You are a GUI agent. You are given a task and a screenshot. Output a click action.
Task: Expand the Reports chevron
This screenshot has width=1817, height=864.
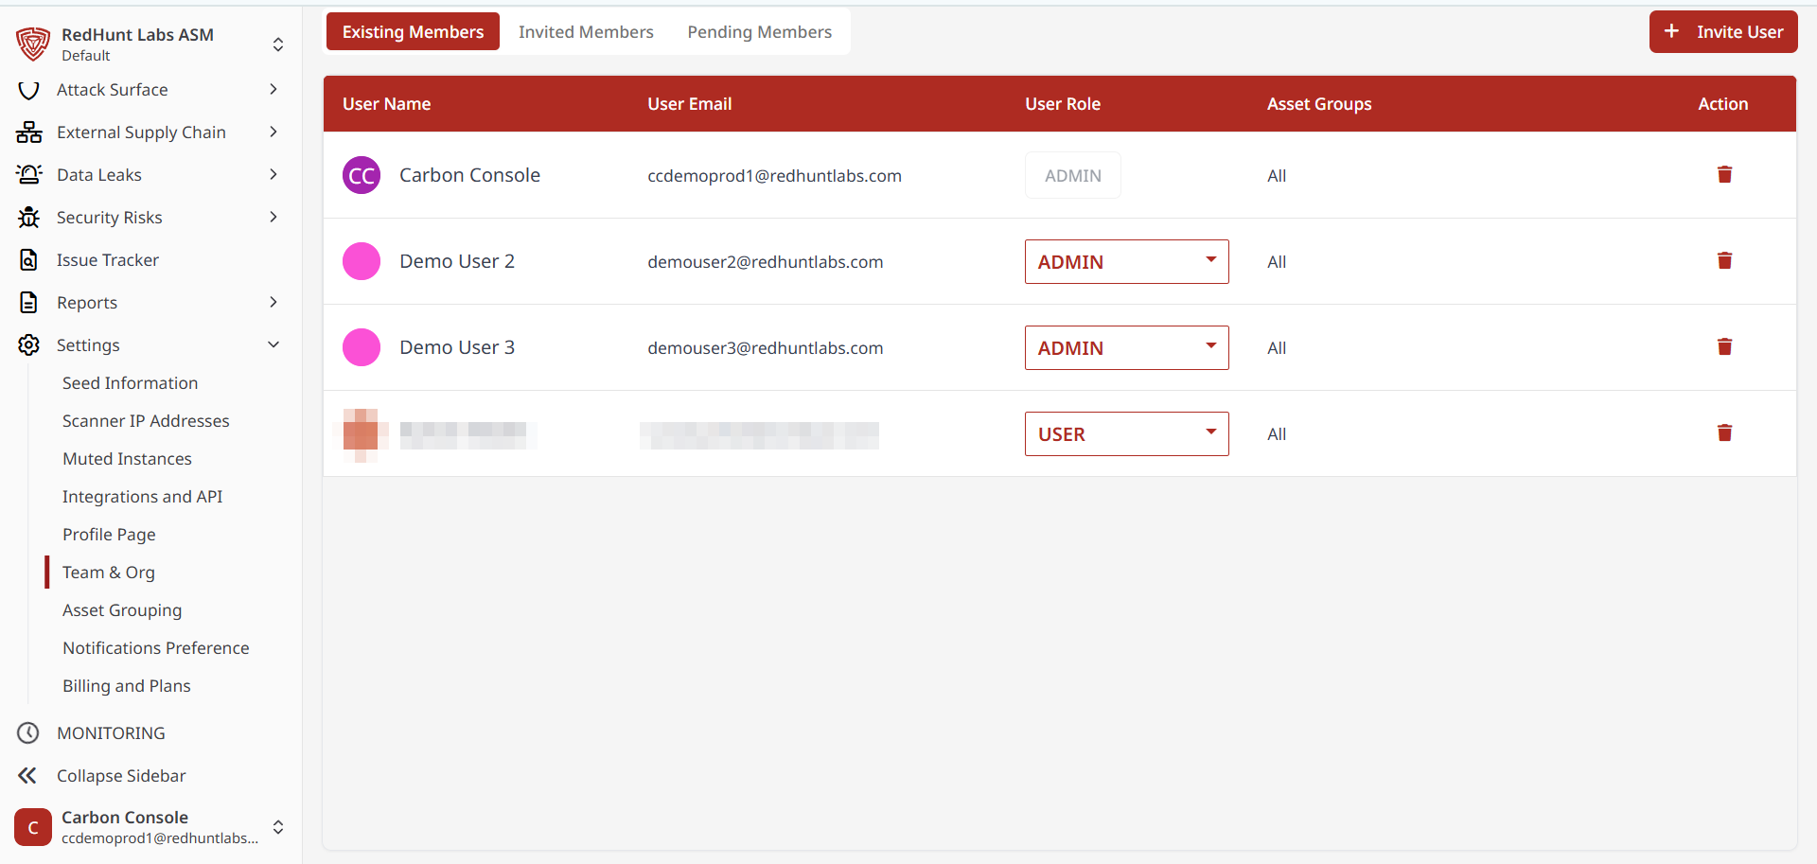(x=273, y=302)
